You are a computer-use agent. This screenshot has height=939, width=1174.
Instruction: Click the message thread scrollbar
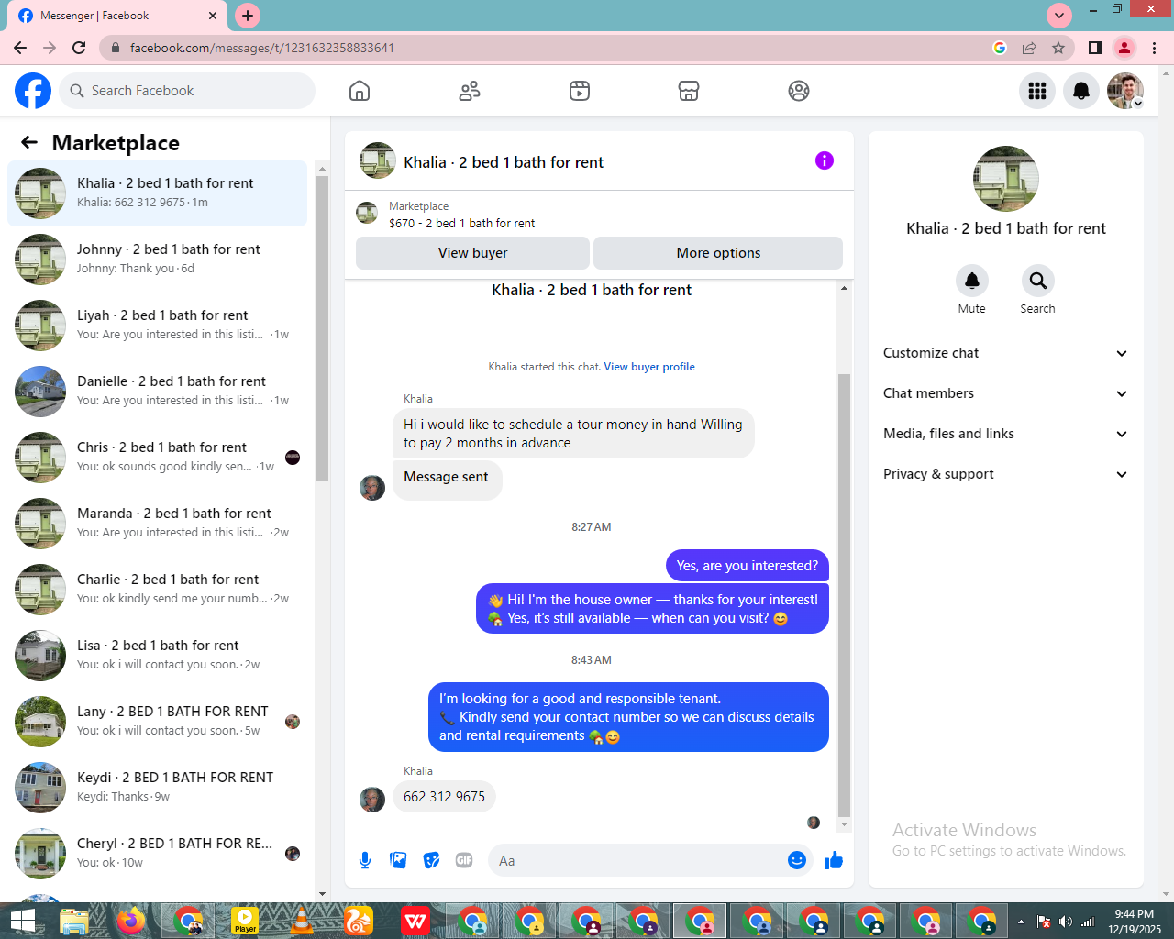844,594
